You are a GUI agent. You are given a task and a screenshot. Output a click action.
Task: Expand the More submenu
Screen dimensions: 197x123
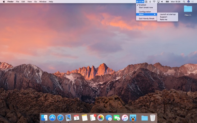pyautogui.click(x=147, y=14)
